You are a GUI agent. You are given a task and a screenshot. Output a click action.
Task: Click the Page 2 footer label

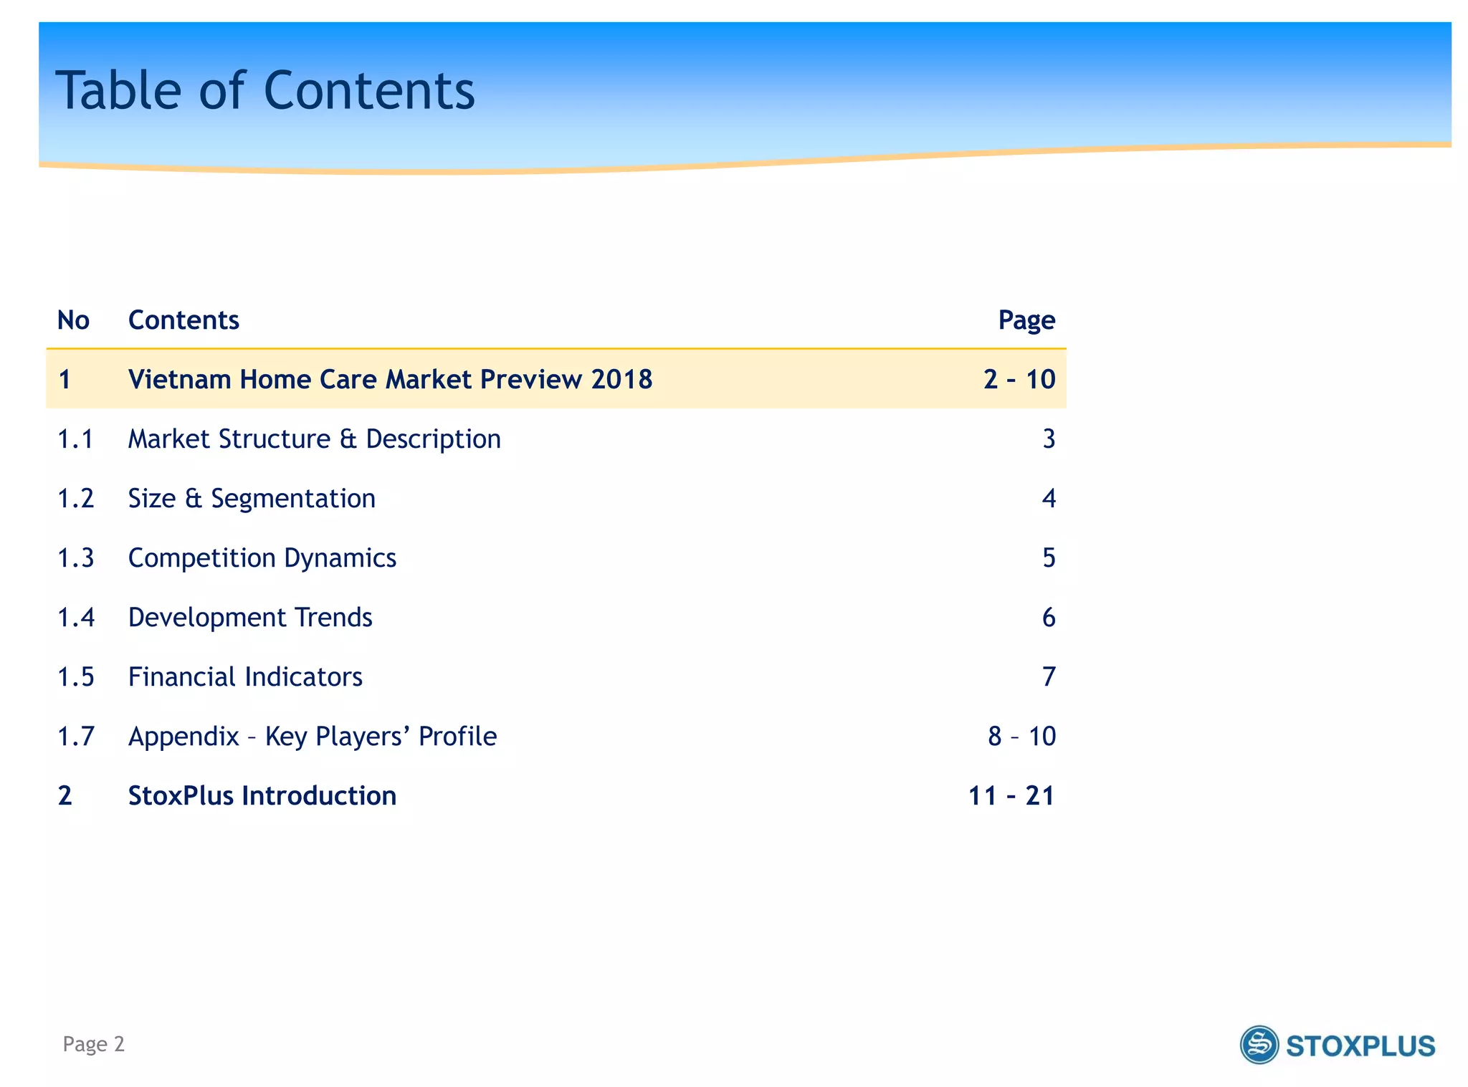pyautogui.click(x=93, y=1043)
